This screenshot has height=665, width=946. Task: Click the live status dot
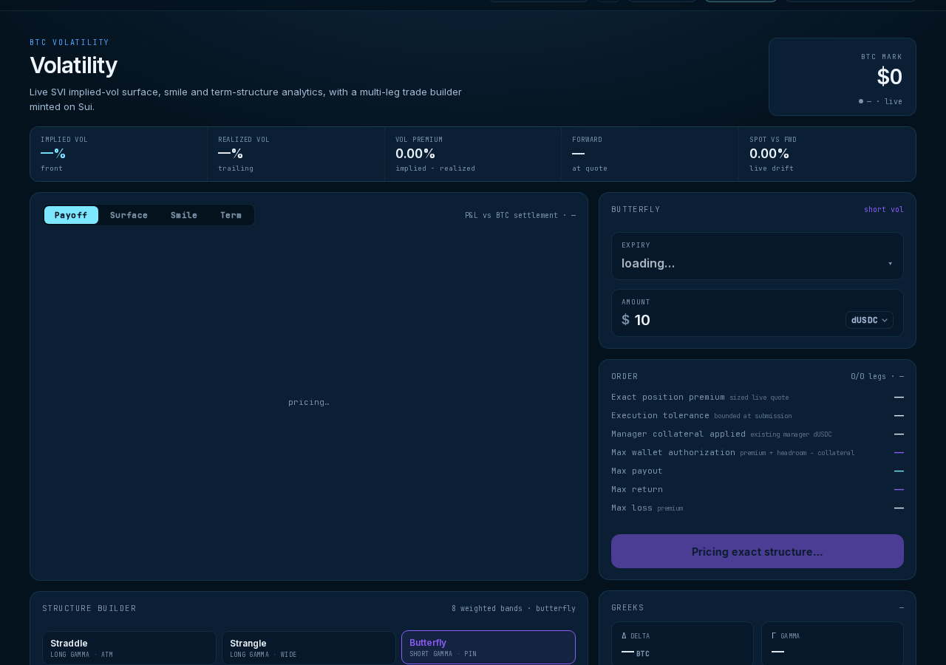click(861, 101)
